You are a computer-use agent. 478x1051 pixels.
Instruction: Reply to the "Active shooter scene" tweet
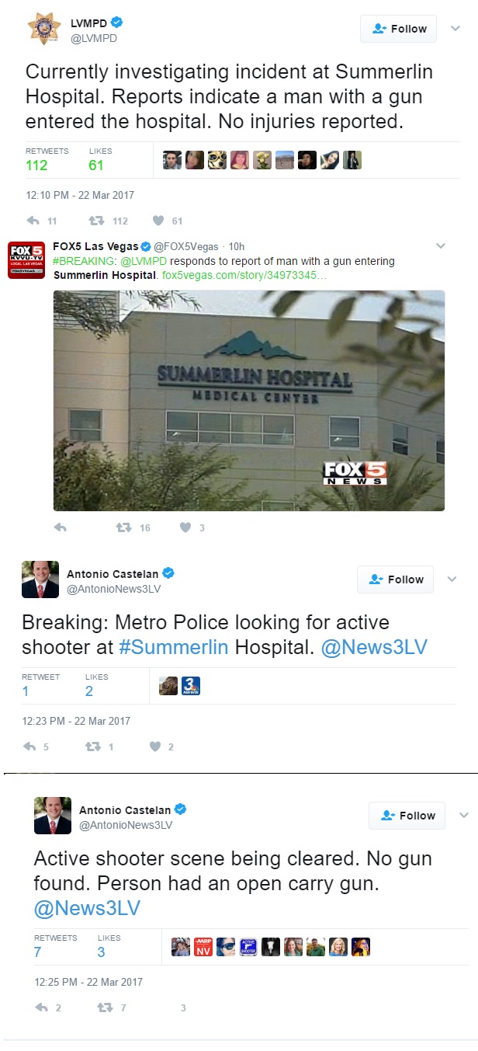42,1007
